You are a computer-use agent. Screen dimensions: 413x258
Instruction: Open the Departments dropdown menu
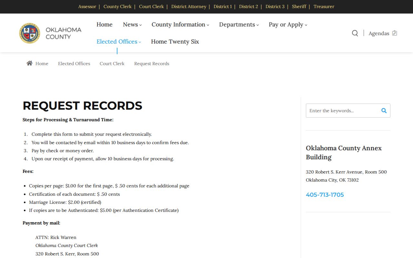pyautogui.click(x=239, y=25)
